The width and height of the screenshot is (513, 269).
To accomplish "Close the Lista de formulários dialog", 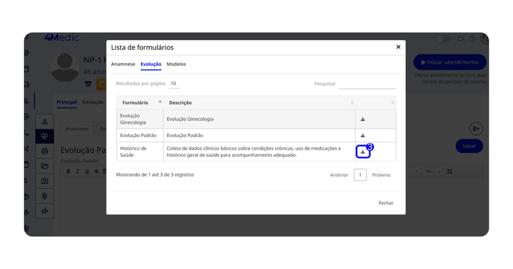I will 398,47.
